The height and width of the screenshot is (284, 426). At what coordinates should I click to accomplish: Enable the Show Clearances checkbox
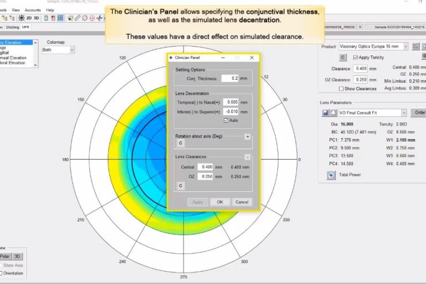(342, 88)
